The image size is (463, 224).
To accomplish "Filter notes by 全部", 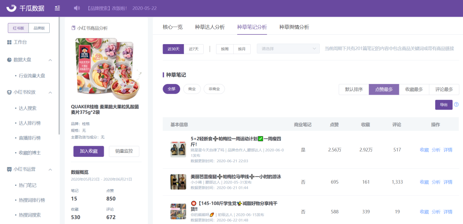I will 171,89.
